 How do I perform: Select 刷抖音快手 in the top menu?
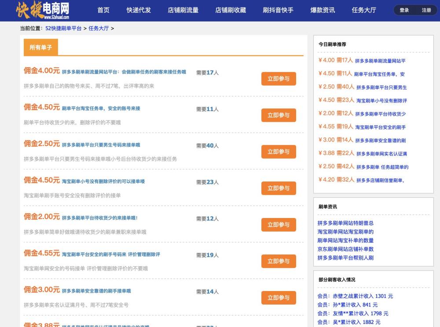point(278,10)
